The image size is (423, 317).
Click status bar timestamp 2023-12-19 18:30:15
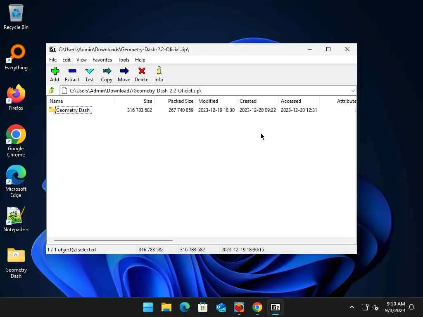[242, 250]
